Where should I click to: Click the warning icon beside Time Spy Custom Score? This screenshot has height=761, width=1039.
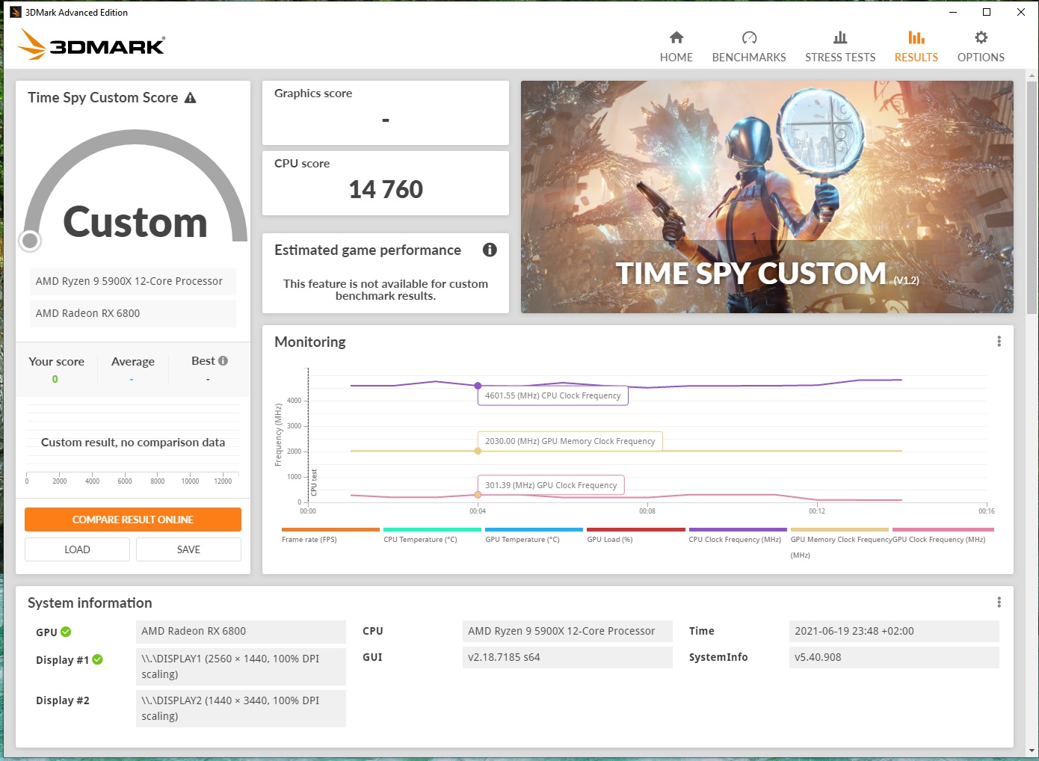pos(191,97)
